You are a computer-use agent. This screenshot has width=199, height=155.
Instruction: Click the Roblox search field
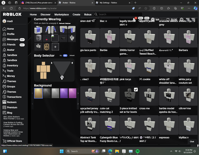tap(118, 14)
